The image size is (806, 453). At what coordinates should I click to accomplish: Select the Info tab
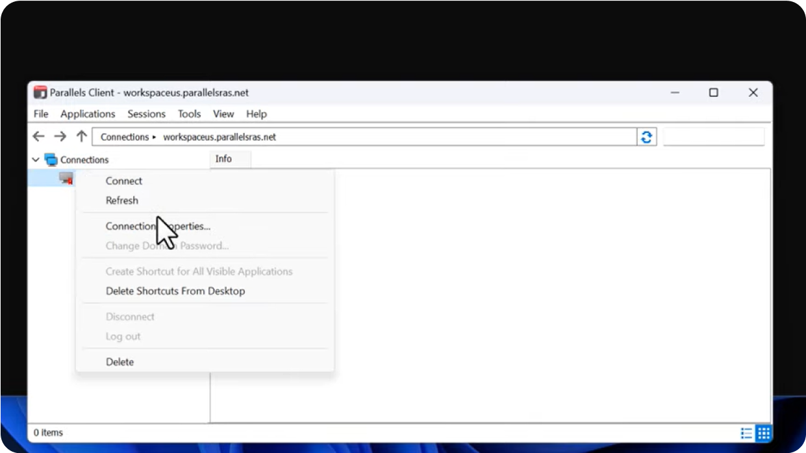[x=223, y=159]
